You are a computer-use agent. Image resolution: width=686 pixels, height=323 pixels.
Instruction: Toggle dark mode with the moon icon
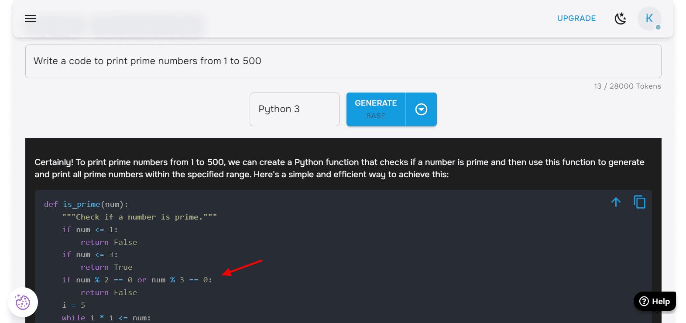pyautogui.click(x=620, y=18)
